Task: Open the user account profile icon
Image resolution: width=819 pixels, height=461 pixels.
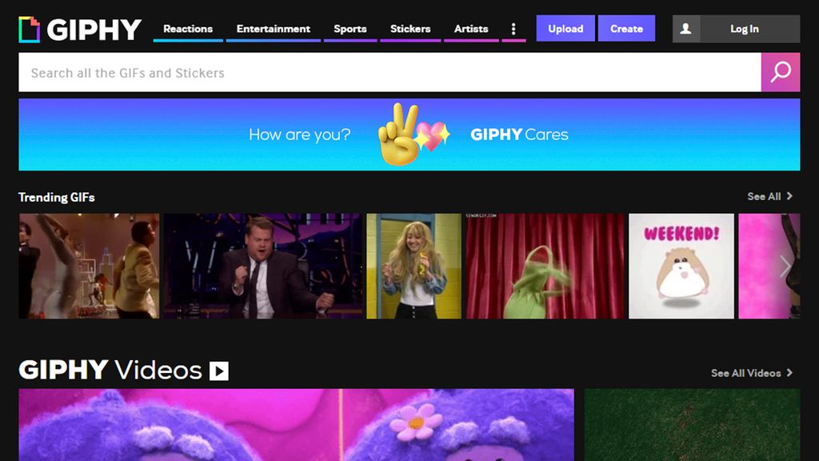Action: 686,29
